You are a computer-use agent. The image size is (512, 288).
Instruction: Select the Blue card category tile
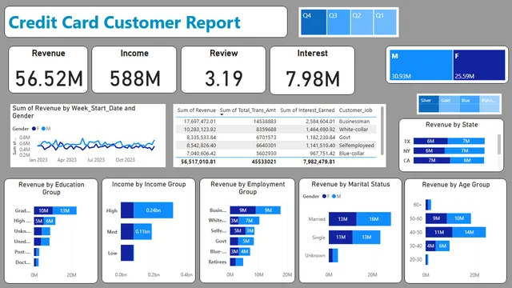[469, 104]
